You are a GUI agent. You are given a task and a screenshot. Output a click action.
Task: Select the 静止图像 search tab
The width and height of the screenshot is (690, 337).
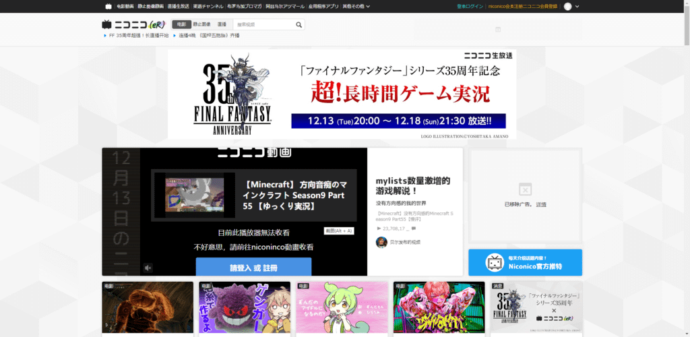pyautogui.click(x=201, y=25)
